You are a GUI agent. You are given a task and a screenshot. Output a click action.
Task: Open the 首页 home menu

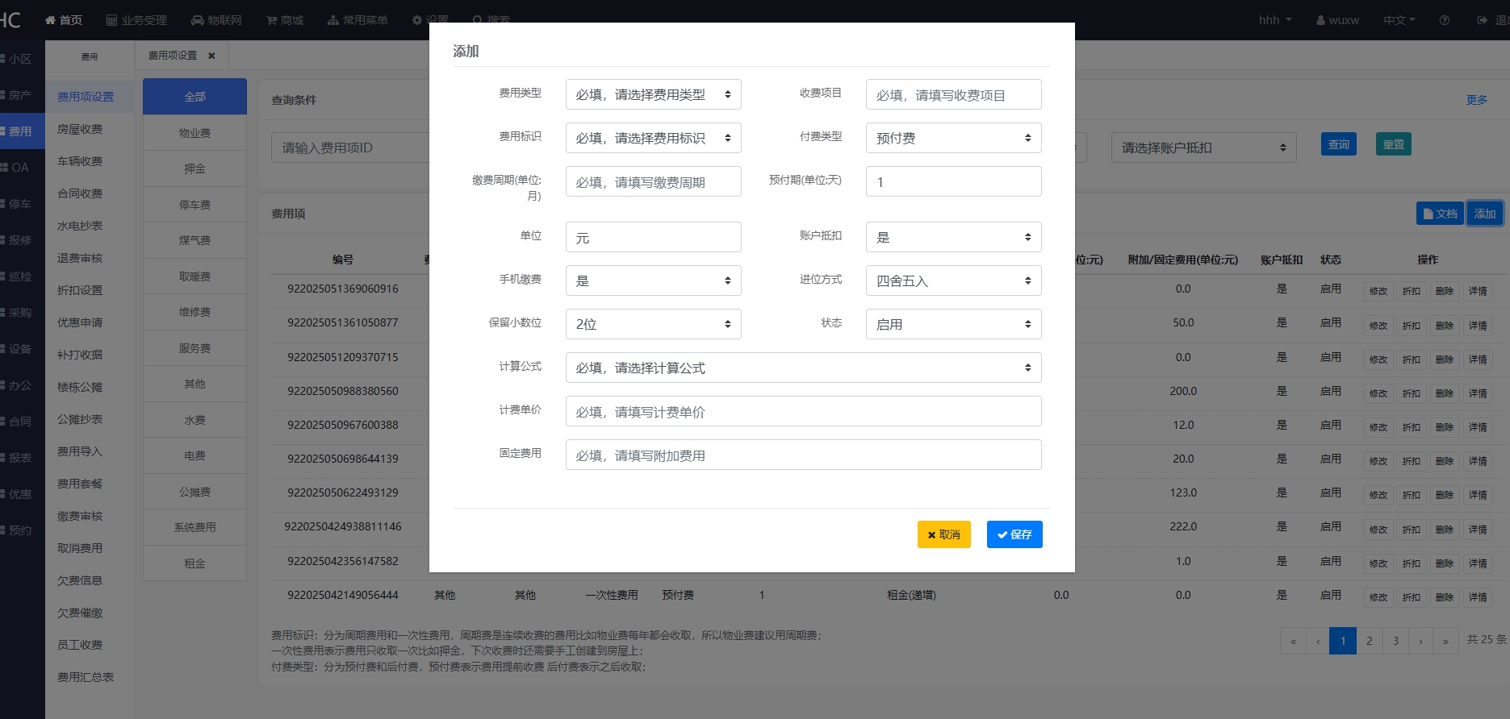click(64, 20)
